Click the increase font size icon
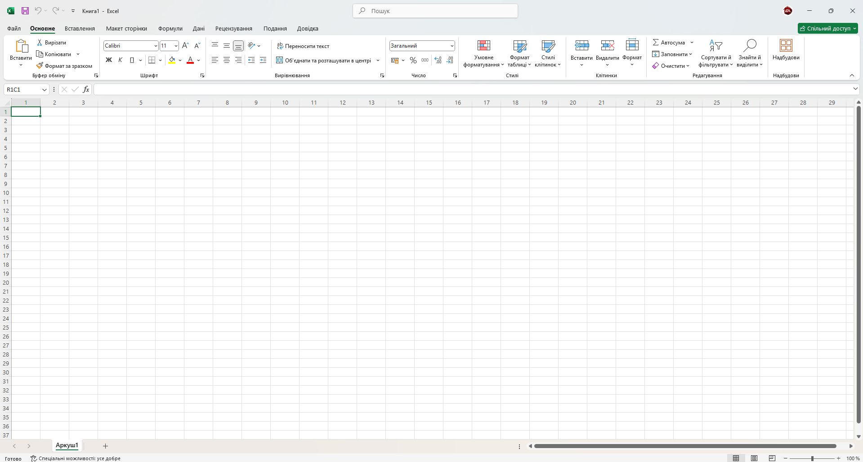This screenshot has width=863, height=462. (x=185, y=46)
